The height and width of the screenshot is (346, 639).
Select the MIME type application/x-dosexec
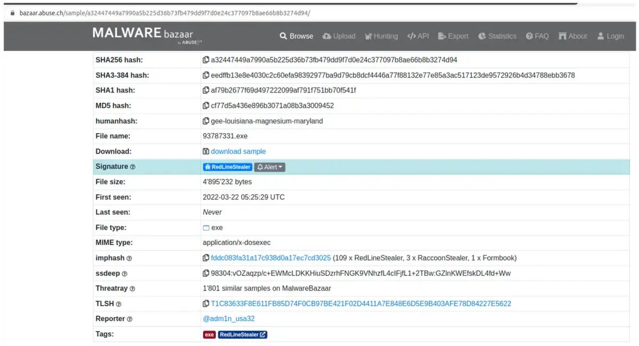point(236,243)
